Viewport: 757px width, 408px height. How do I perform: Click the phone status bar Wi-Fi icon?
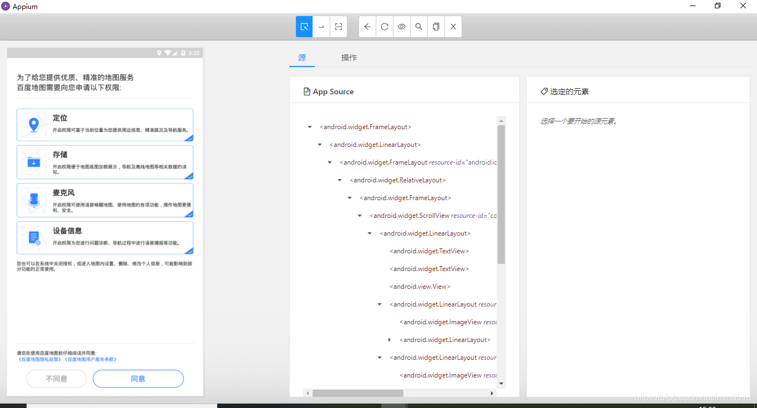pos(168,53)
